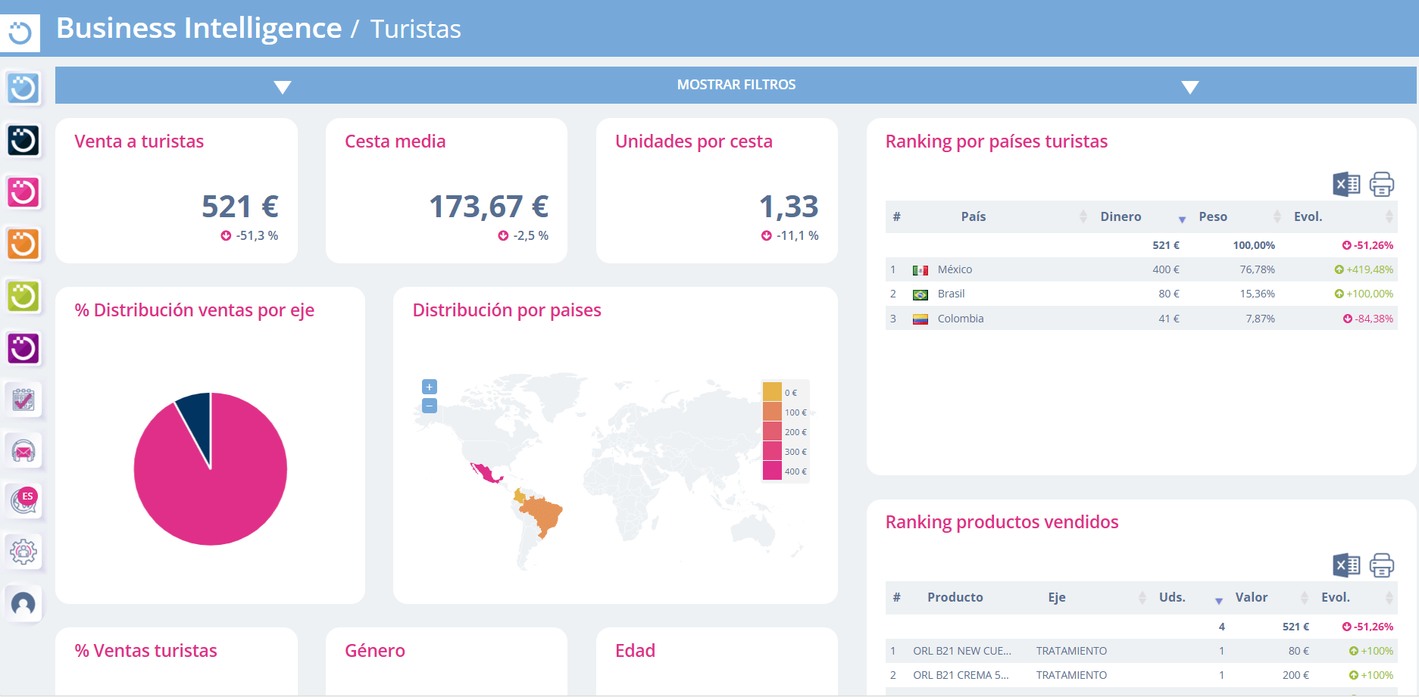This screenshot has height=697, width=1419.
Task: Open the orange module icon in sidebar
Action: click(x=23, y=244)
